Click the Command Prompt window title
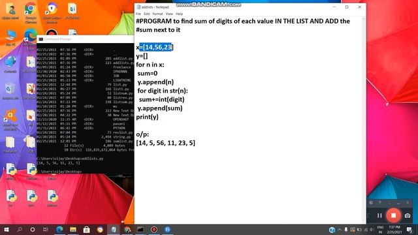The height and width of the screenshot is (235, 418). (57, 39)
